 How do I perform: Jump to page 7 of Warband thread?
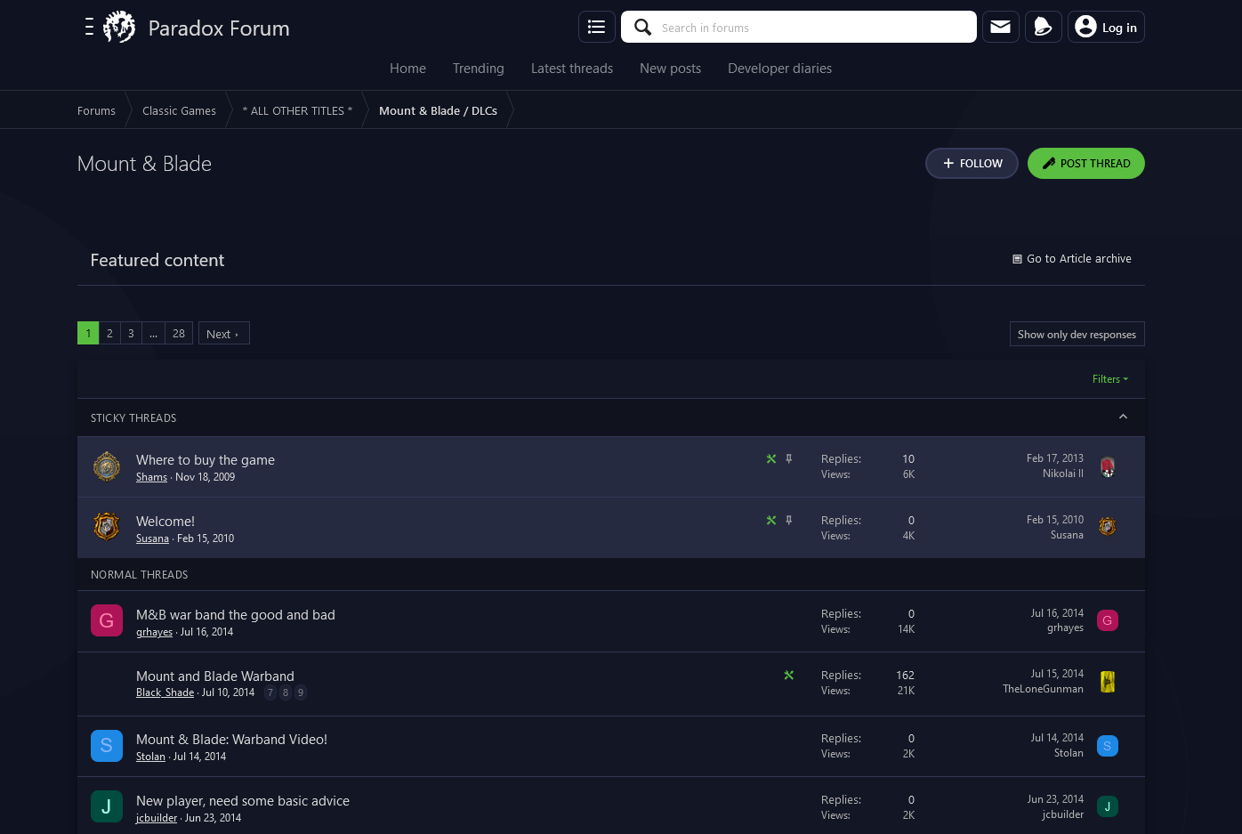tap(270, 692)
